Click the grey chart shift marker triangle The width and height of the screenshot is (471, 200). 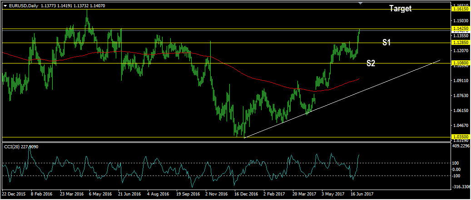361,3
